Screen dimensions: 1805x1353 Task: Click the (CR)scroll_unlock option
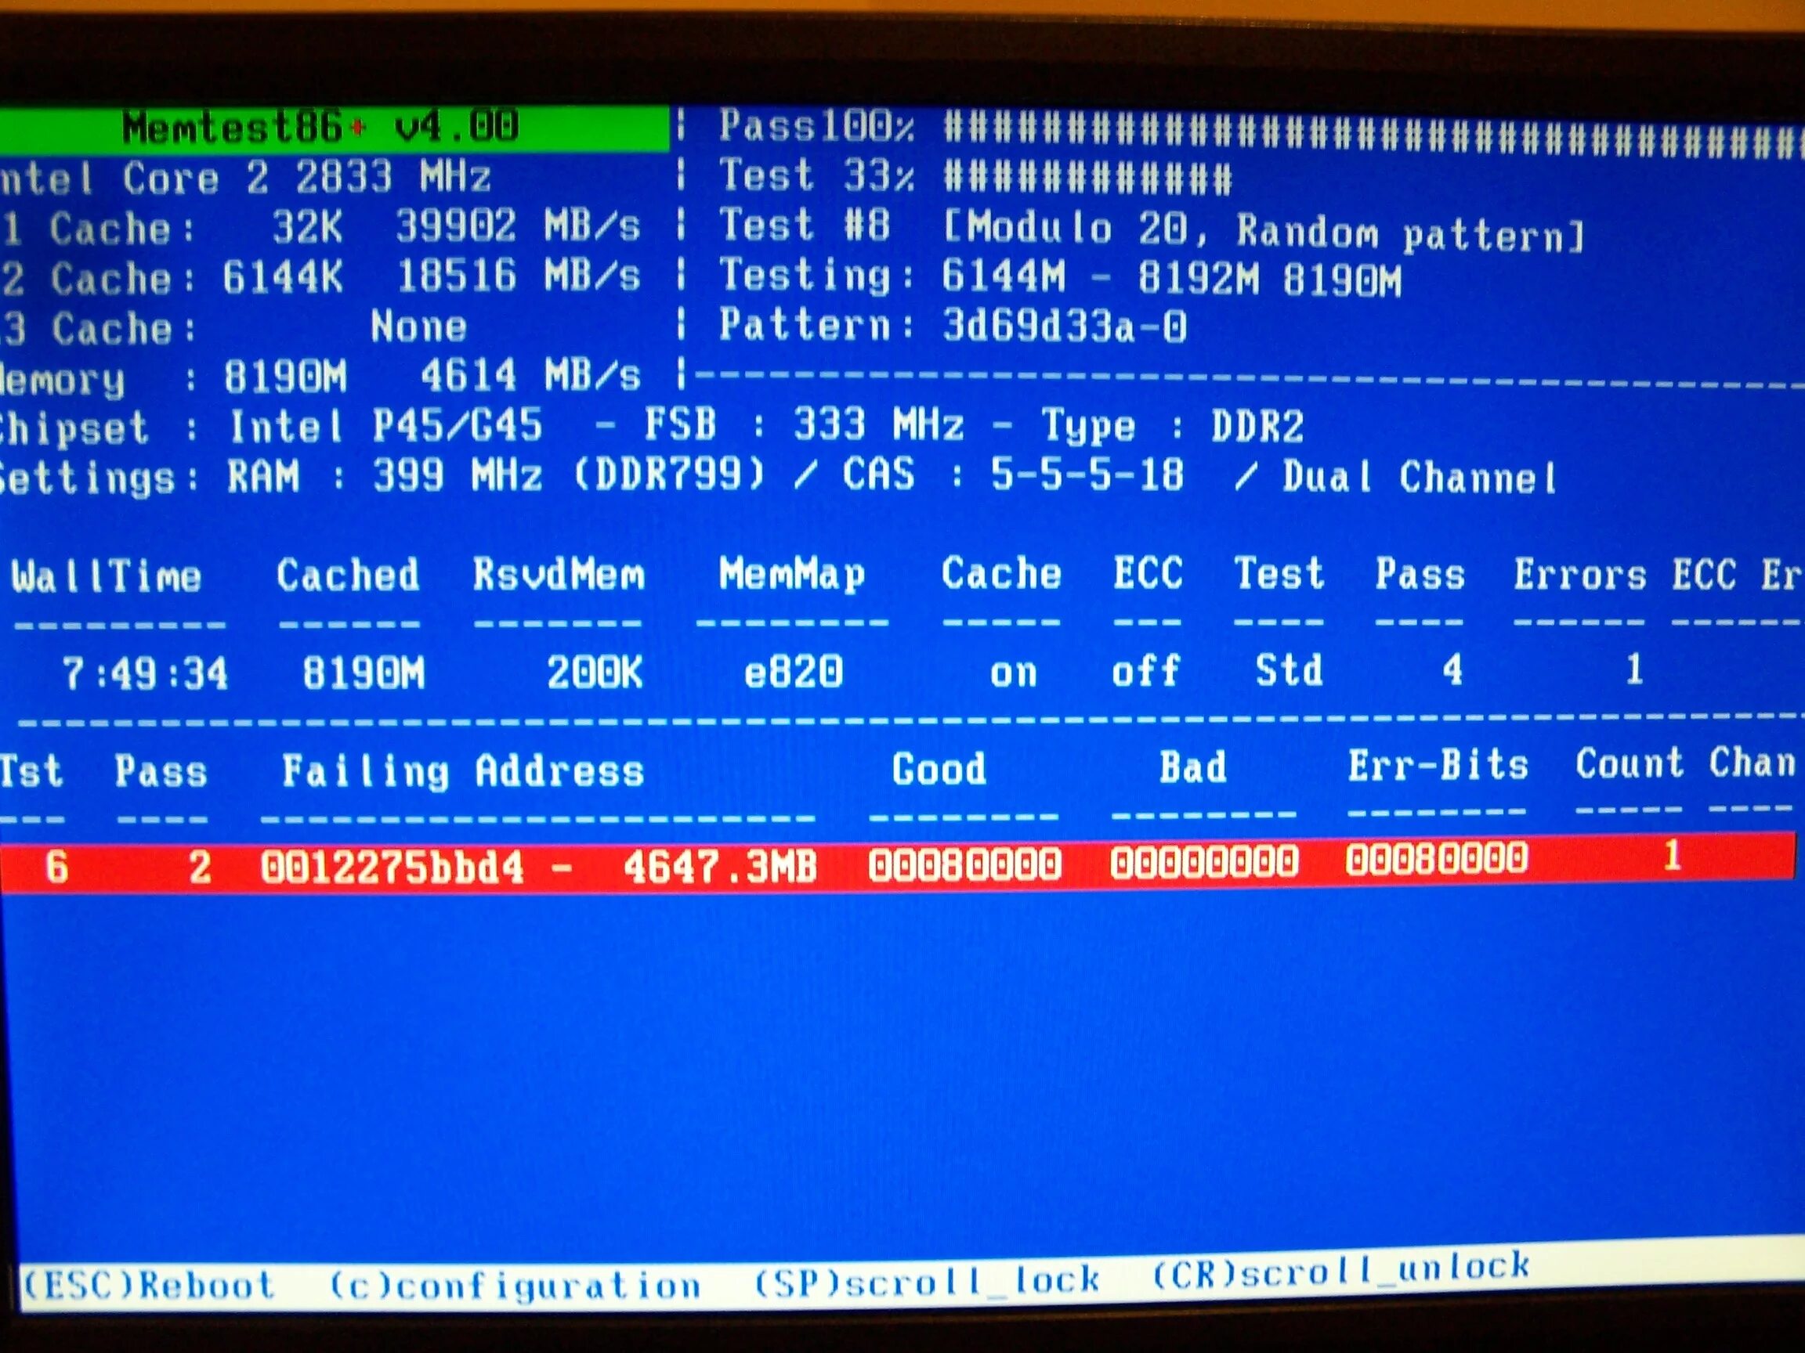[x=1340, y=1269]
